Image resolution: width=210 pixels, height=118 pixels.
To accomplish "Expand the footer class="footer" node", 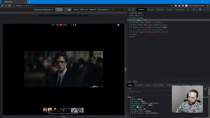I will coord(132,27).
